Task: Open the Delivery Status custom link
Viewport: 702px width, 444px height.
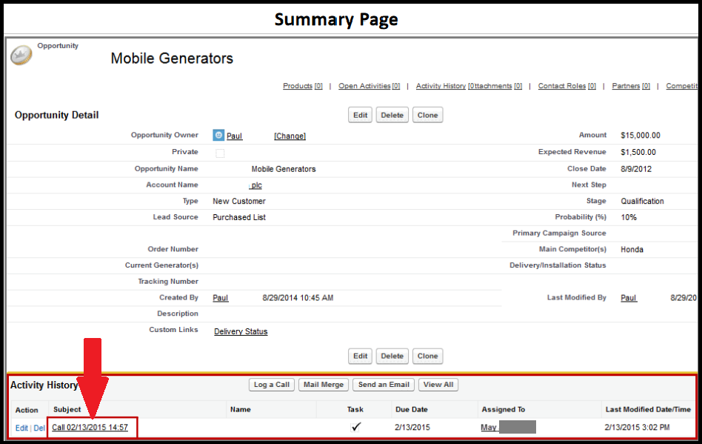Action: [241, 331]
